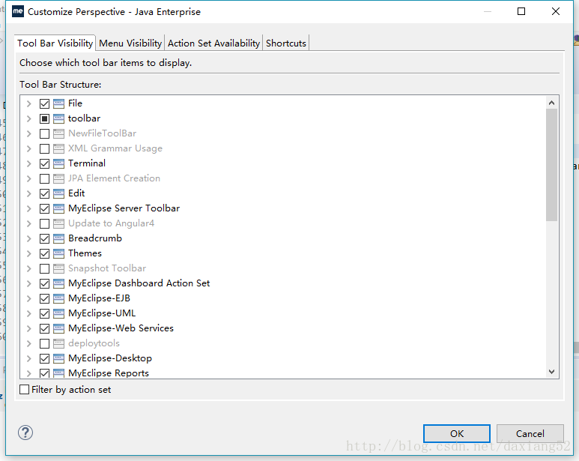
Task: Uncheck the Breadcrumb checkbox
Action: [x=44, y=238]
